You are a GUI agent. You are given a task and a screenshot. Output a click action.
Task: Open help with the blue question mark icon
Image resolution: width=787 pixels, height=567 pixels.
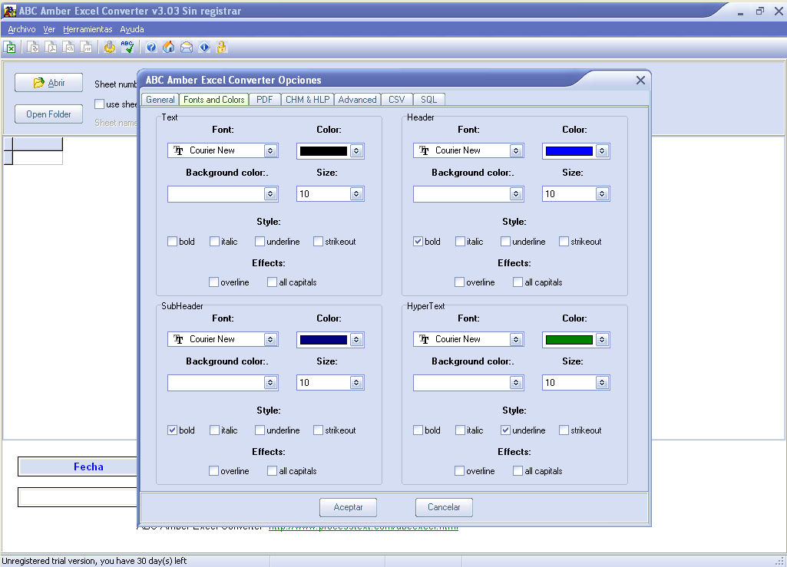[x=151, y=48]
